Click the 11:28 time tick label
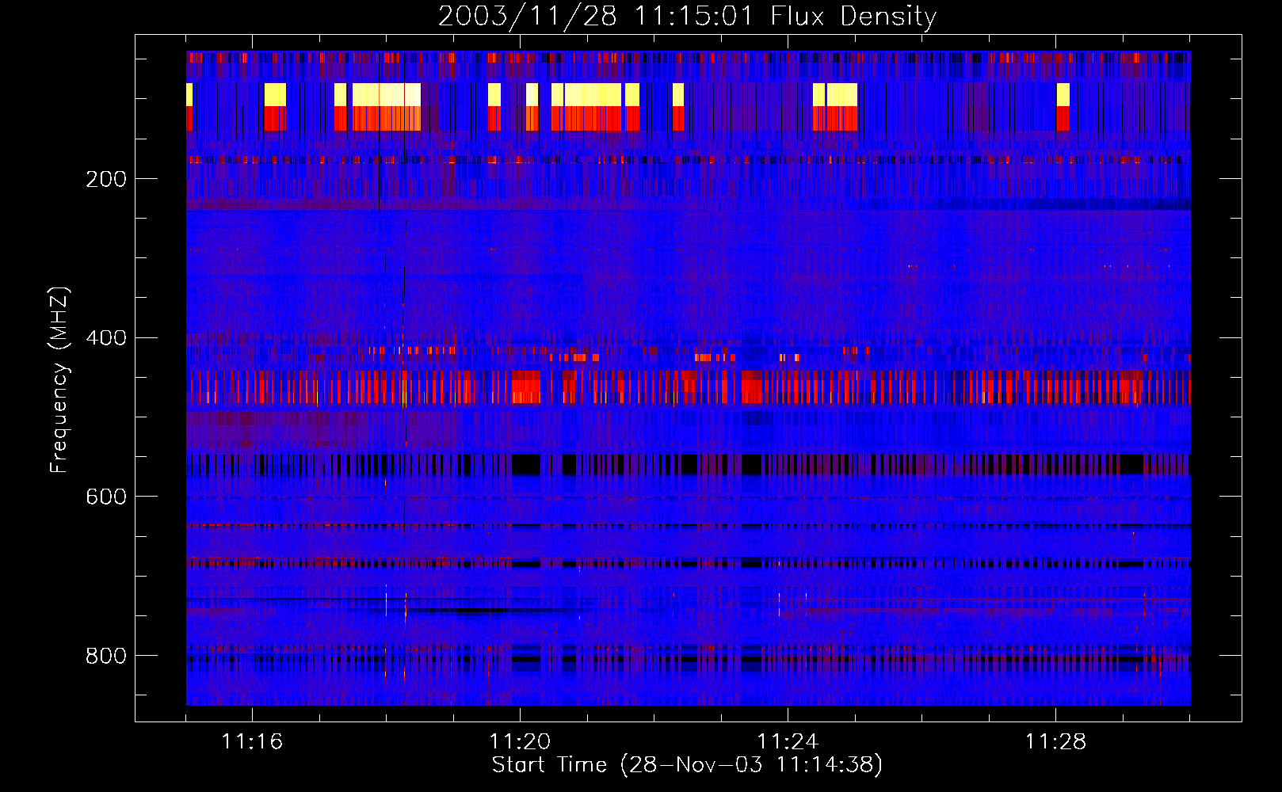This screenshot has height=792, width=1282. pos(1055,741)
